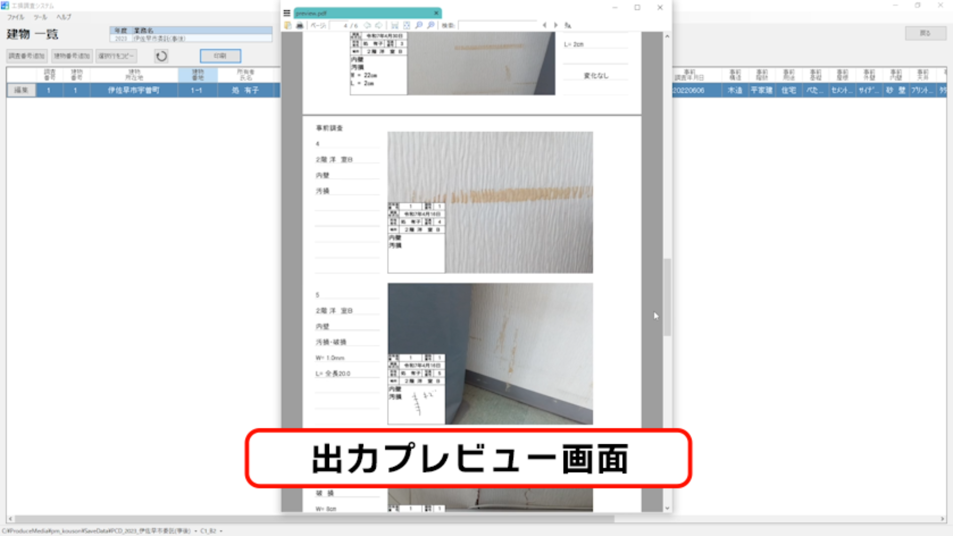953x536 pixels.
Task: Click the owner name cell in first row
Action: pos(246,90)
